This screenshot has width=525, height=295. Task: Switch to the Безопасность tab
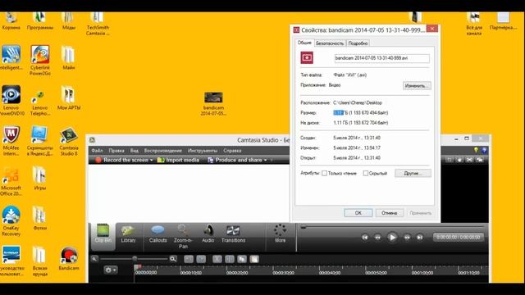click(330, 43)
